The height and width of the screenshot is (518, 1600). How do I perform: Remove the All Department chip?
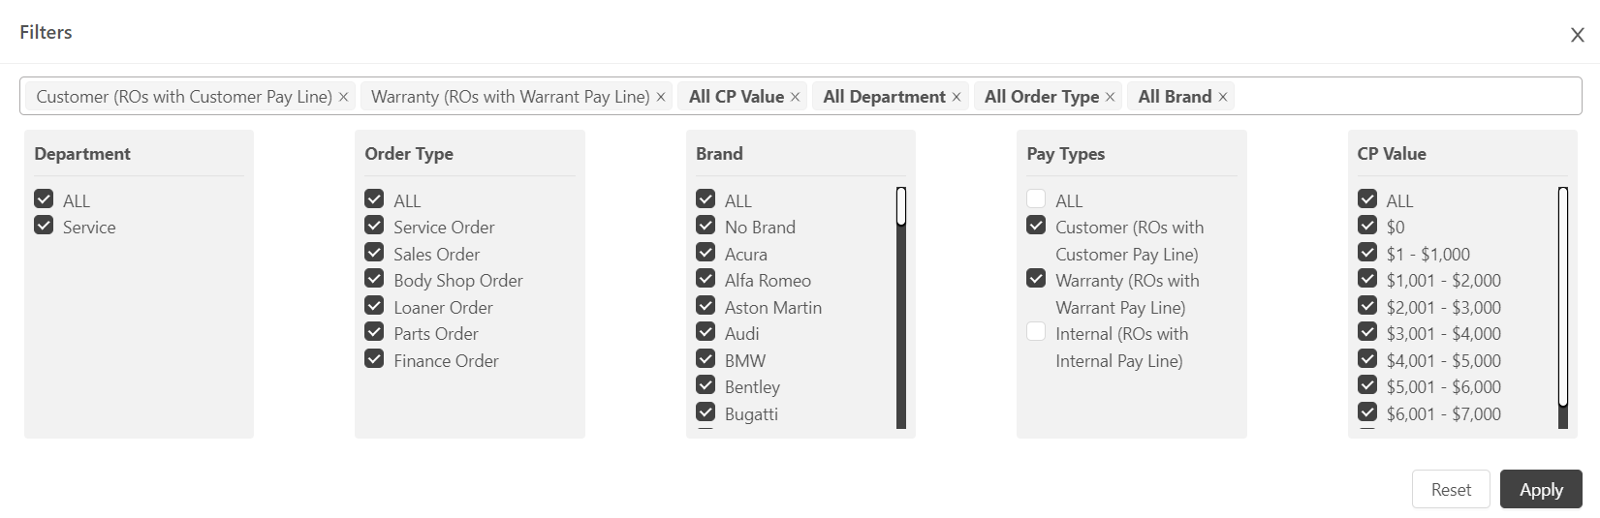957,97
